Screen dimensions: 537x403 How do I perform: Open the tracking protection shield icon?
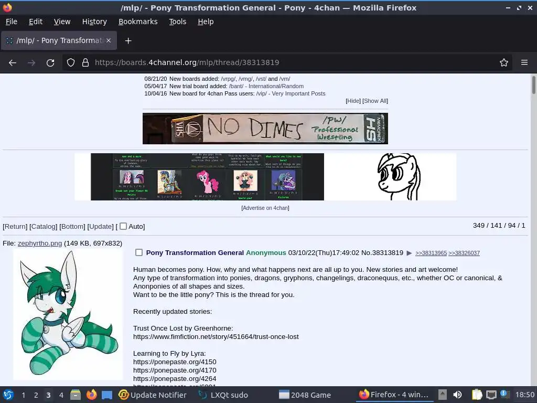click(x=71, y=63)
